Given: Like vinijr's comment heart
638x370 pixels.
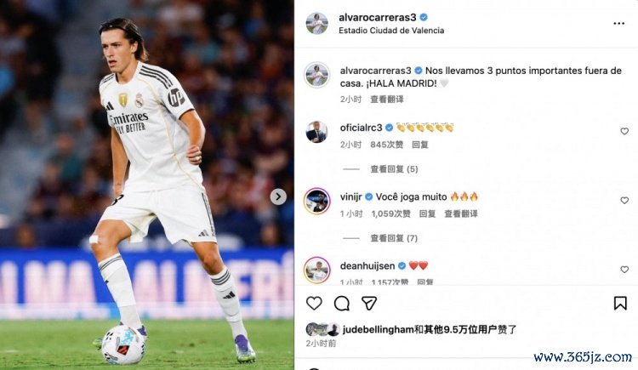Looking at the screenshot, I should pos(624,200).
